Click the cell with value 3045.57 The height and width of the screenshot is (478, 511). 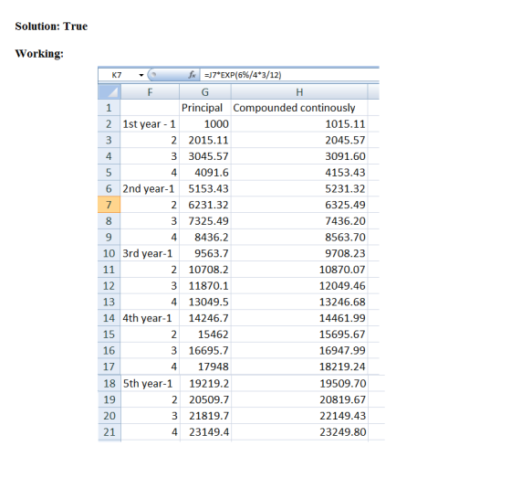(x=205, y=156)
